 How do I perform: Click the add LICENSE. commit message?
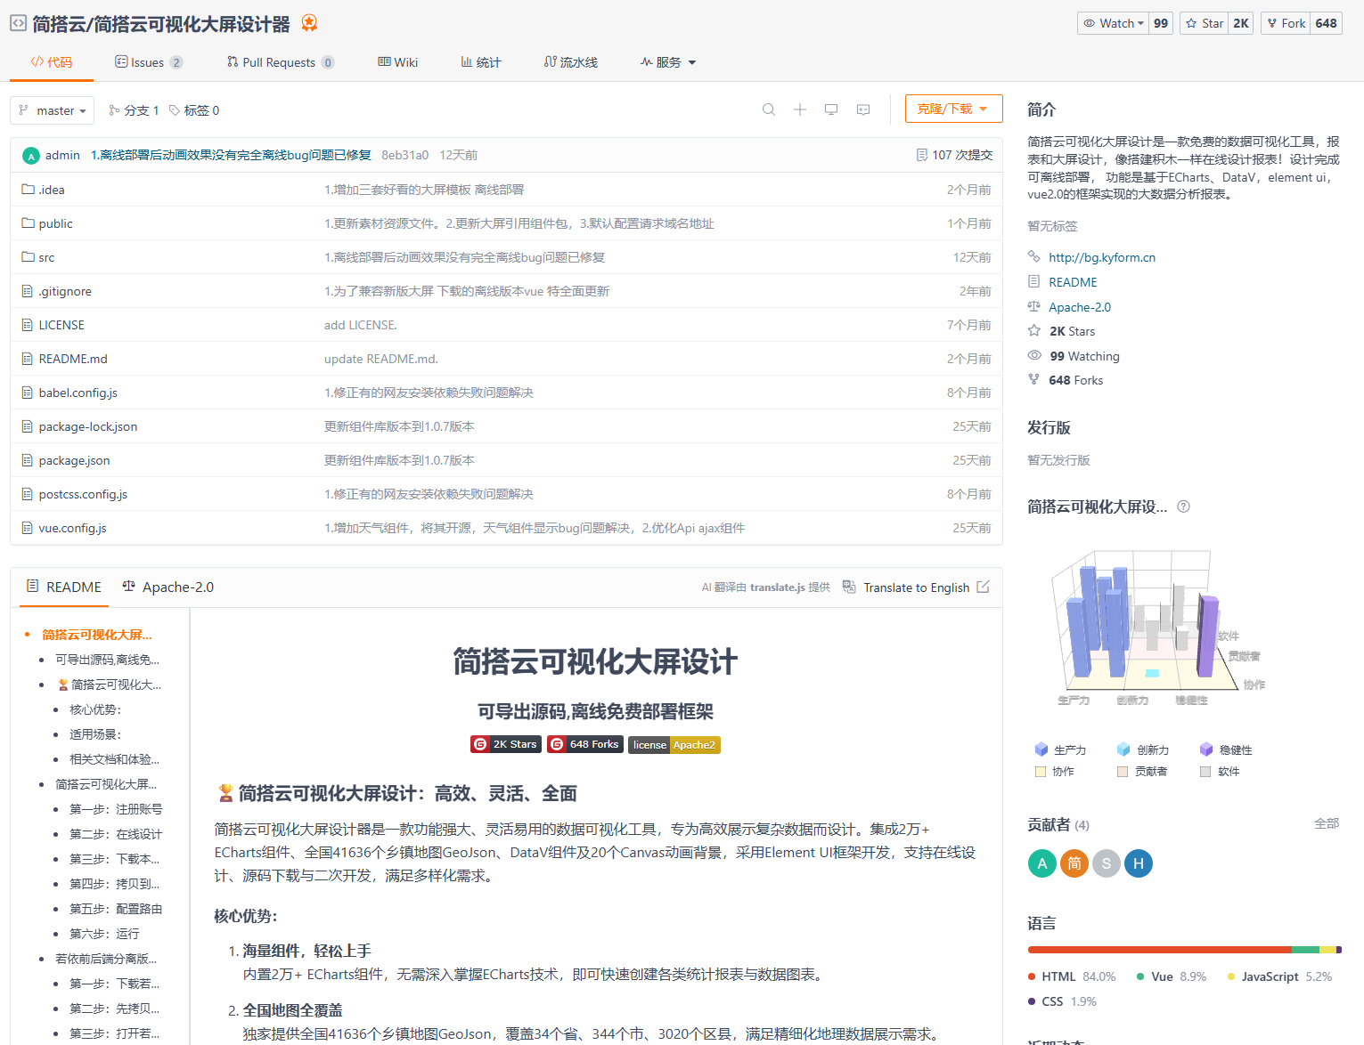click(361, 325)
